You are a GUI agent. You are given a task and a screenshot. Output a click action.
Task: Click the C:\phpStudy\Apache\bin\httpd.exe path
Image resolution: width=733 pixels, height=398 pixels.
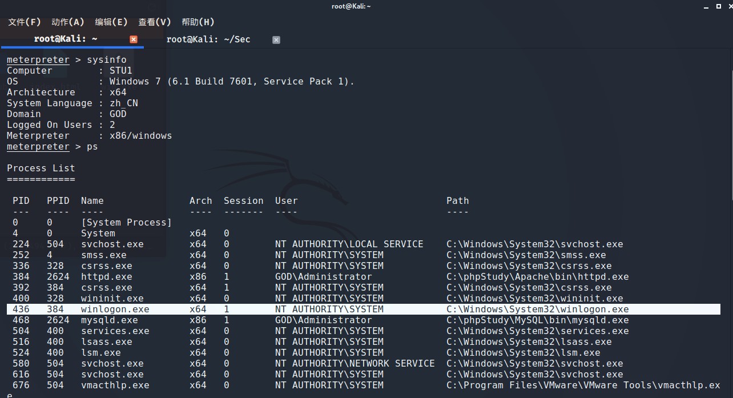538,277
